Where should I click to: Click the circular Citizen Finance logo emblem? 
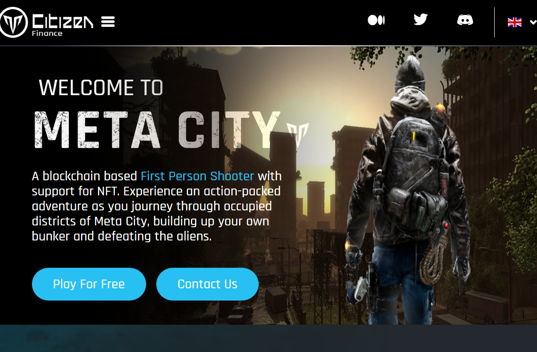click(13, 22)
